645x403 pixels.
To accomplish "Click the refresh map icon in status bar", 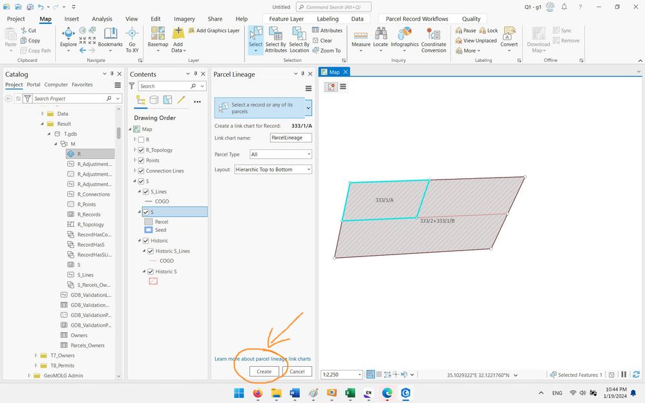I will (x=636, y=375).
